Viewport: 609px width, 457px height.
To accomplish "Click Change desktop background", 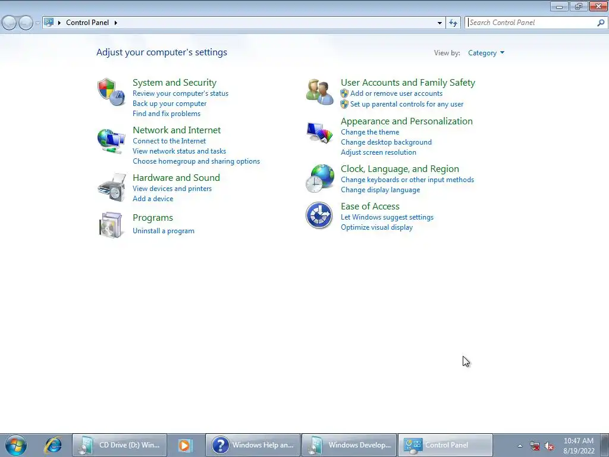I will tap(386, 142).
